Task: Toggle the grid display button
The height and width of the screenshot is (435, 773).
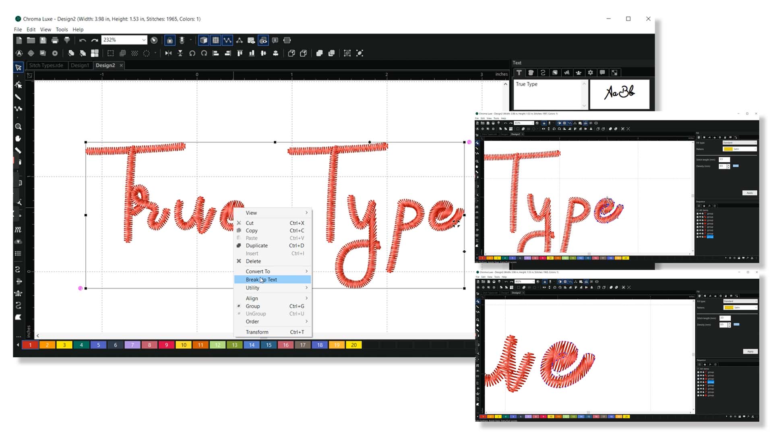Action: (x=216, y=40)
